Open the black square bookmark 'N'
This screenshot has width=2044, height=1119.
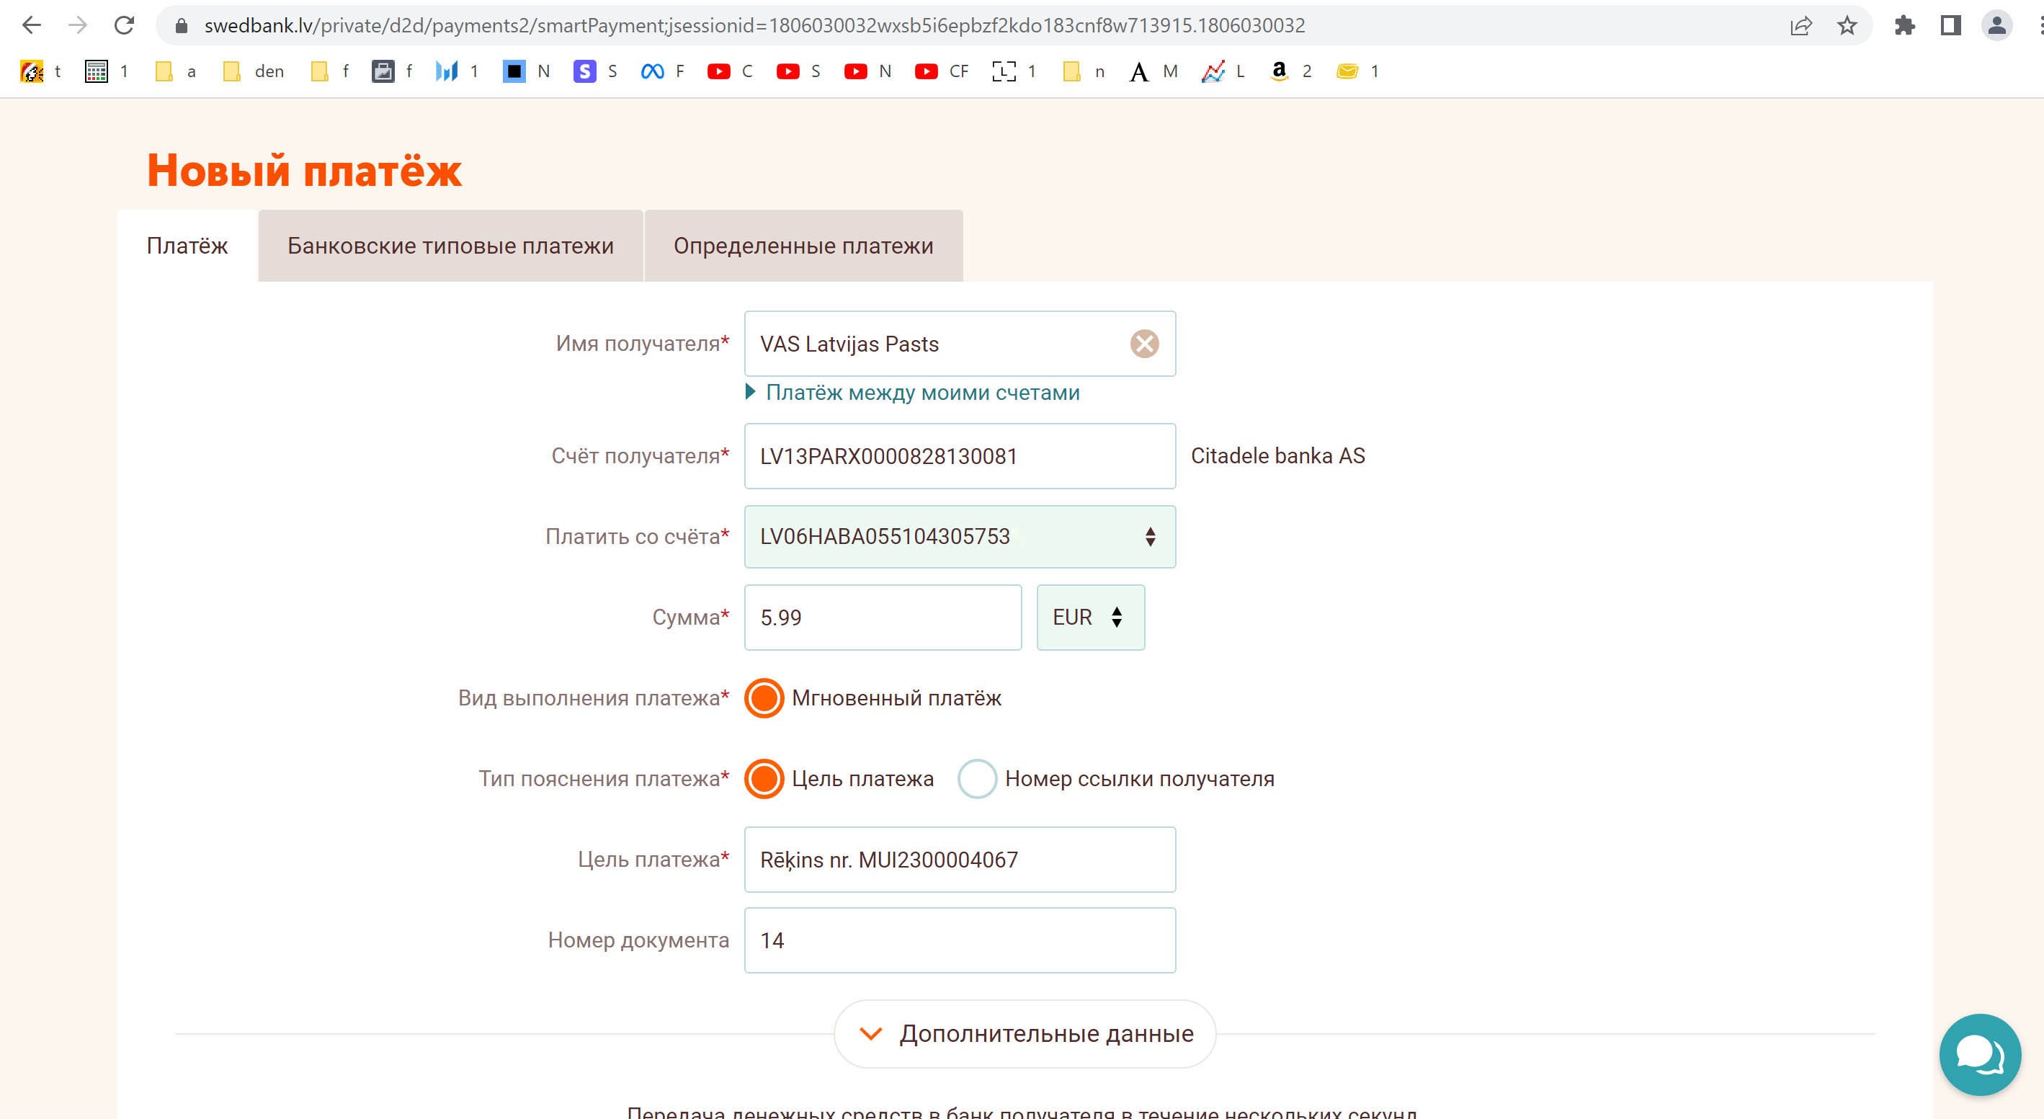527,71
